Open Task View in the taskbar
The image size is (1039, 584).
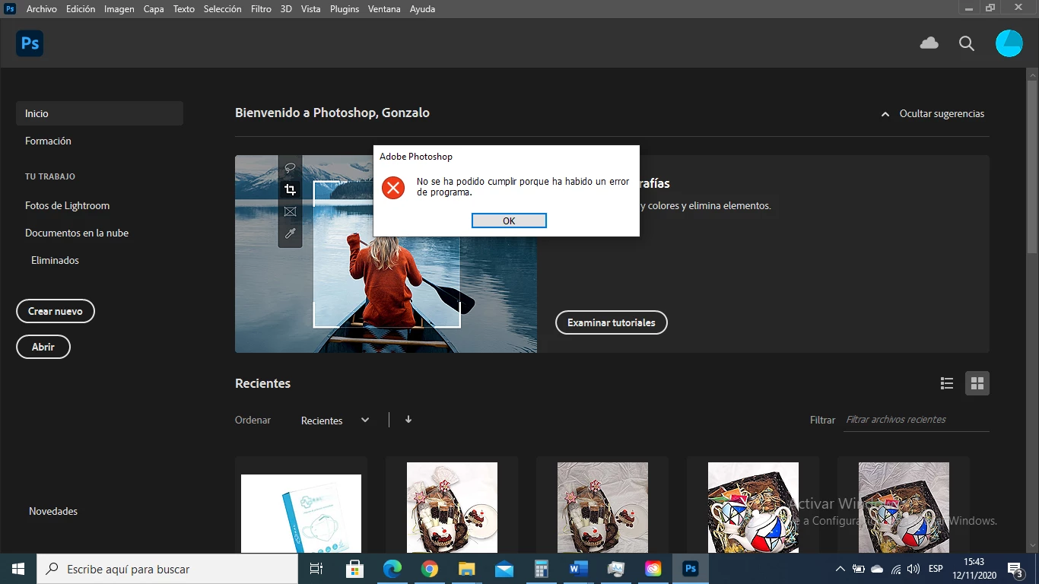(x=316, y=569)
